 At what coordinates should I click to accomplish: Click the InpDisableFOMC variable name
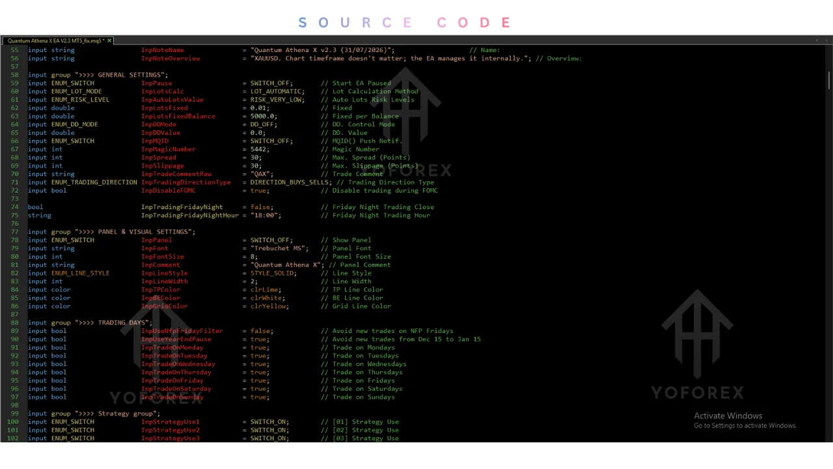[169, 191]
